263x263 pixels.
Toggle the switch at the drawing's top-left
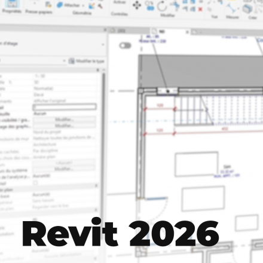point(125,45)
